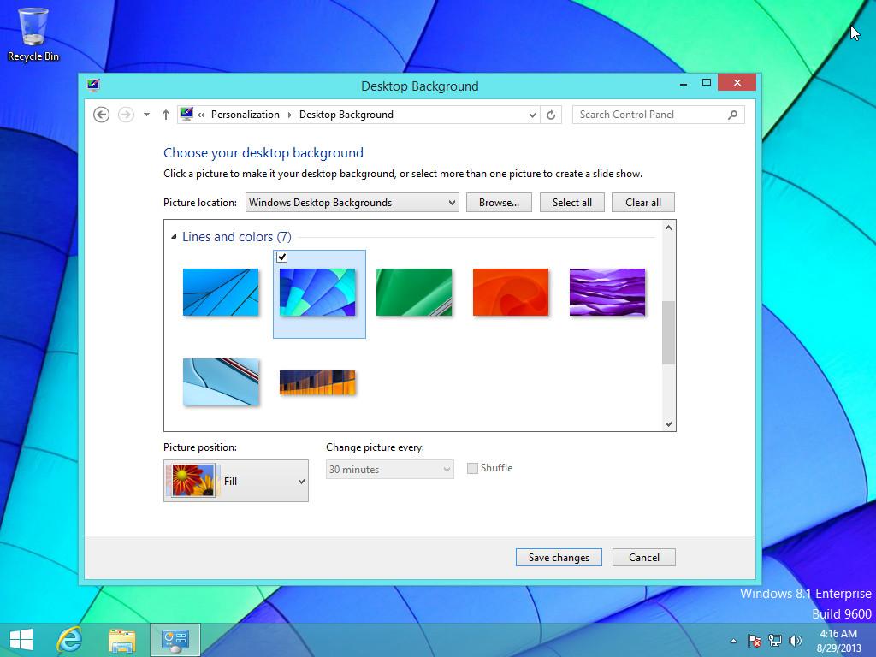Select the green wallpaper thumbnail
876x657 pixels.
[414, 293]
